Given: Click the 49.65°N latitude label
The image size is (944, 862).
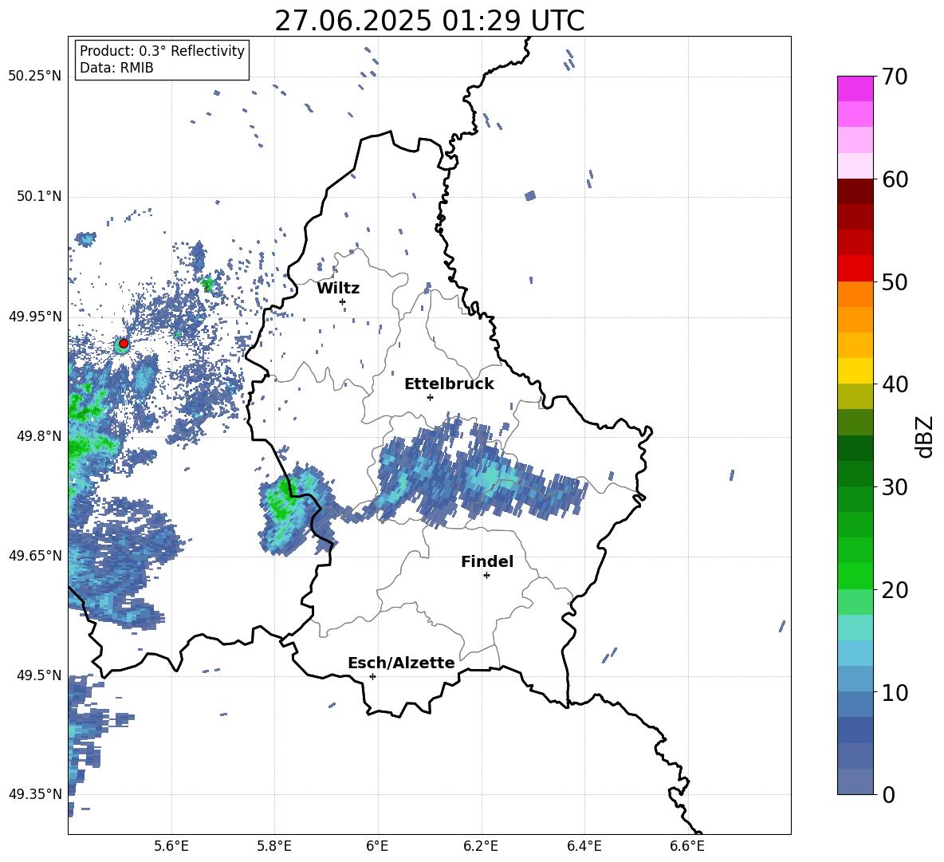Looking at the screenshot, I should point(35,556).
